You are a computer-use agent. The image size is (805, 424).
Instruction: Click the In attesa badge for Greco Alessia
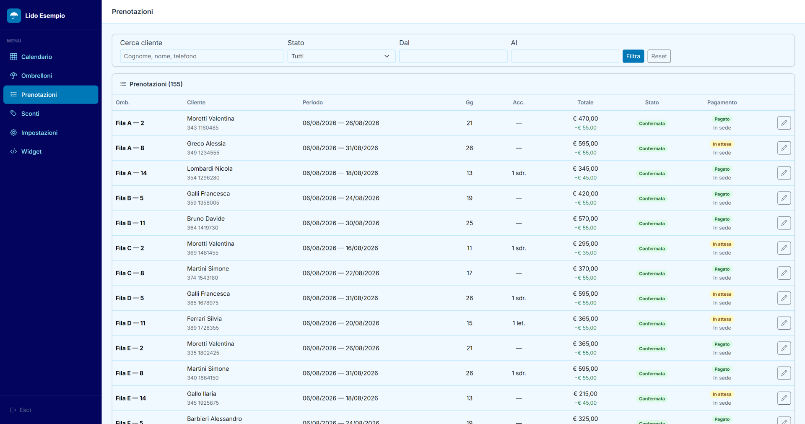722,144
